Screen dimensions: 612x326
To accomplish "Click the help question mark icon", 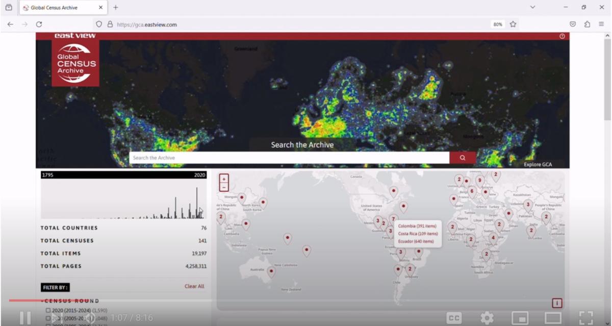I will pos(562,36).
